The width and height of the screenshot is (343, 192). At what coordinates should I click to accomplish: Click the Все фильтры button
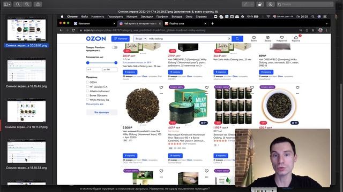102,113
